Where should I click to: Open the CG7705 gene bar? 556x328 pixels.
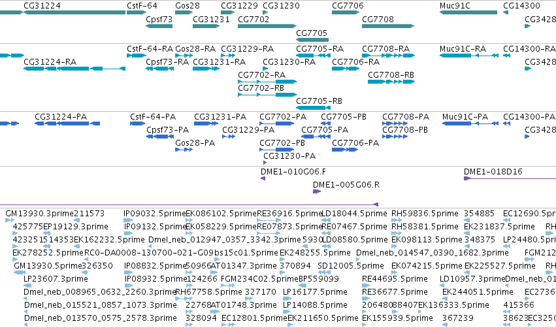(x=312, y=40)
